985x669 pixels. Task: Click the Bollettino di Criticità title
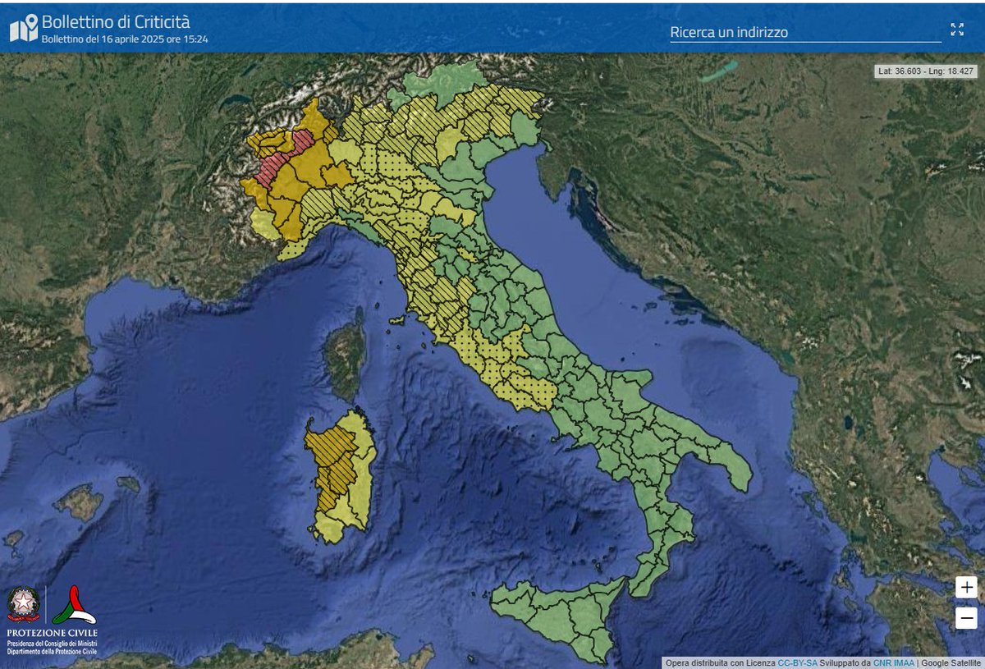(x=116, y=21)
